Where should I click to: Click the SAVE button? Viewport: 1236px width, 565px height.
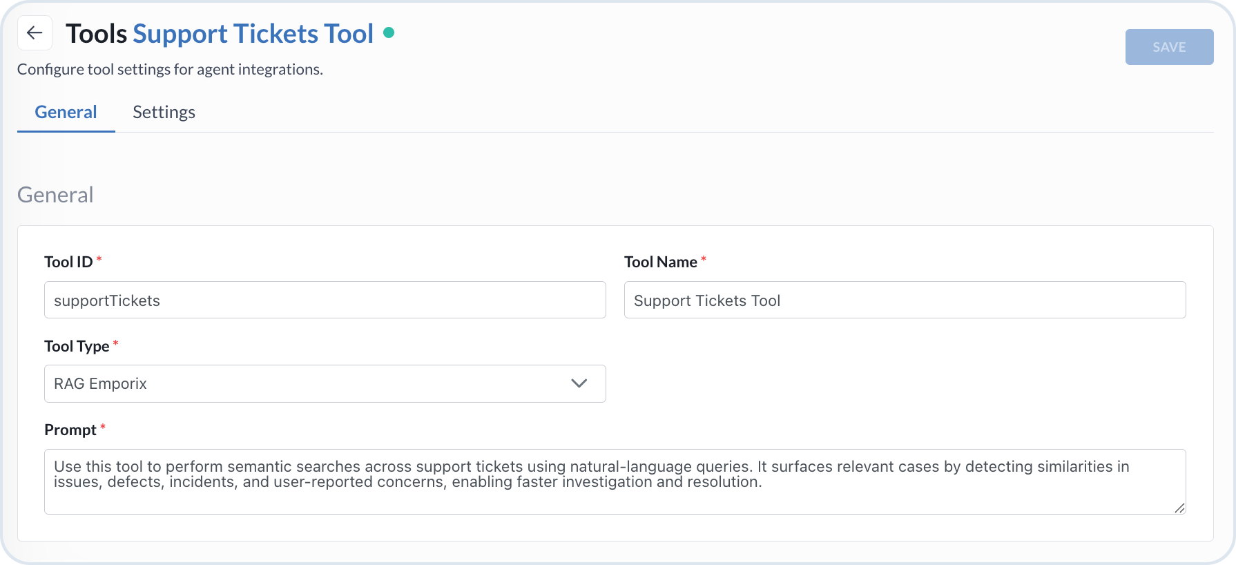[x=1169, y=47]
